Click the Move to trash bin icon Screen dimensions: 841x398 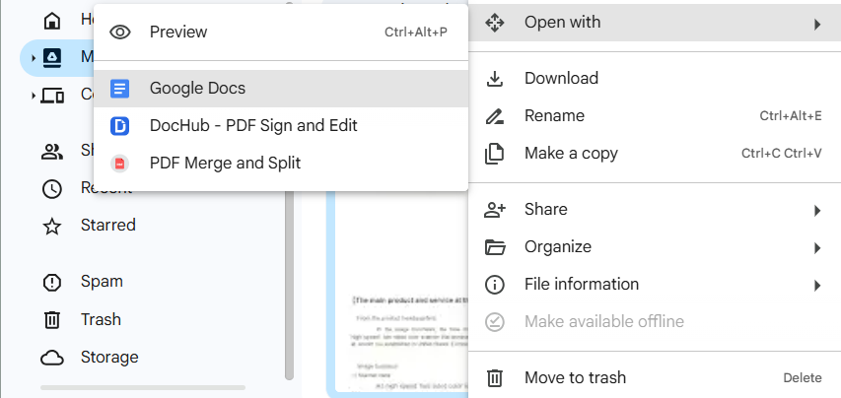pos(494,378)
